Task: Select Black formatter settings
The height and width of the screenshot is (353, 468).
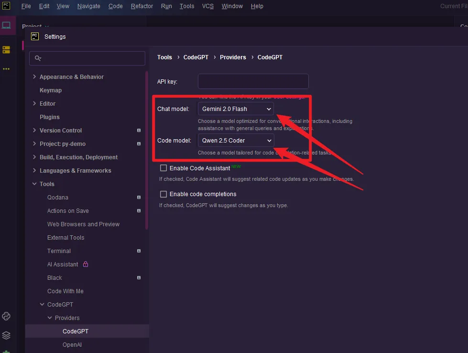Action: coord(54,277)
